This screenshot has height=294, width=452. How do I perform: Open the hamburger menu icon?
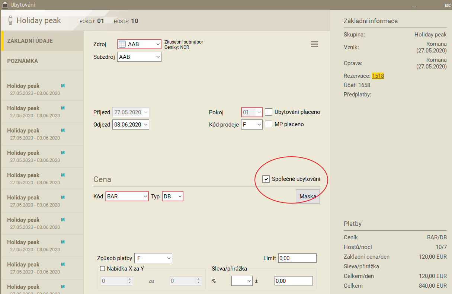coord(314,44)
